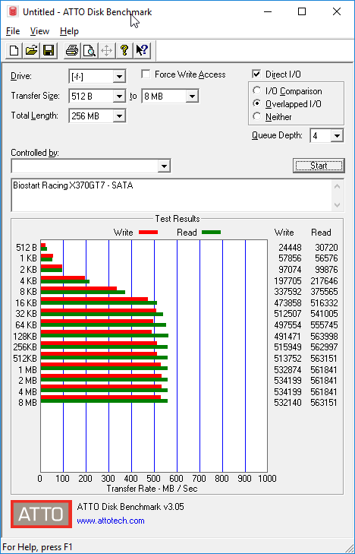Open the File menu

pos(13,31)
